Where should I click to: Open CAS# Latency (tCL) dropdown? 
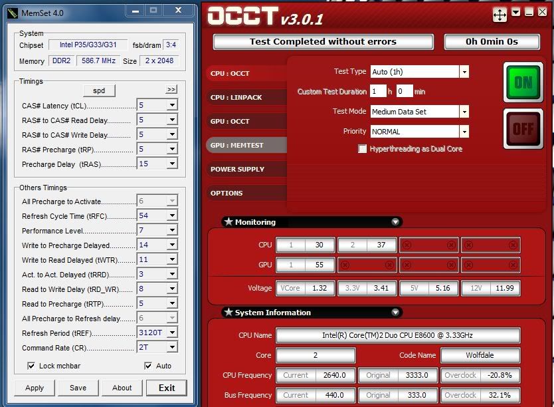(172, 105)
